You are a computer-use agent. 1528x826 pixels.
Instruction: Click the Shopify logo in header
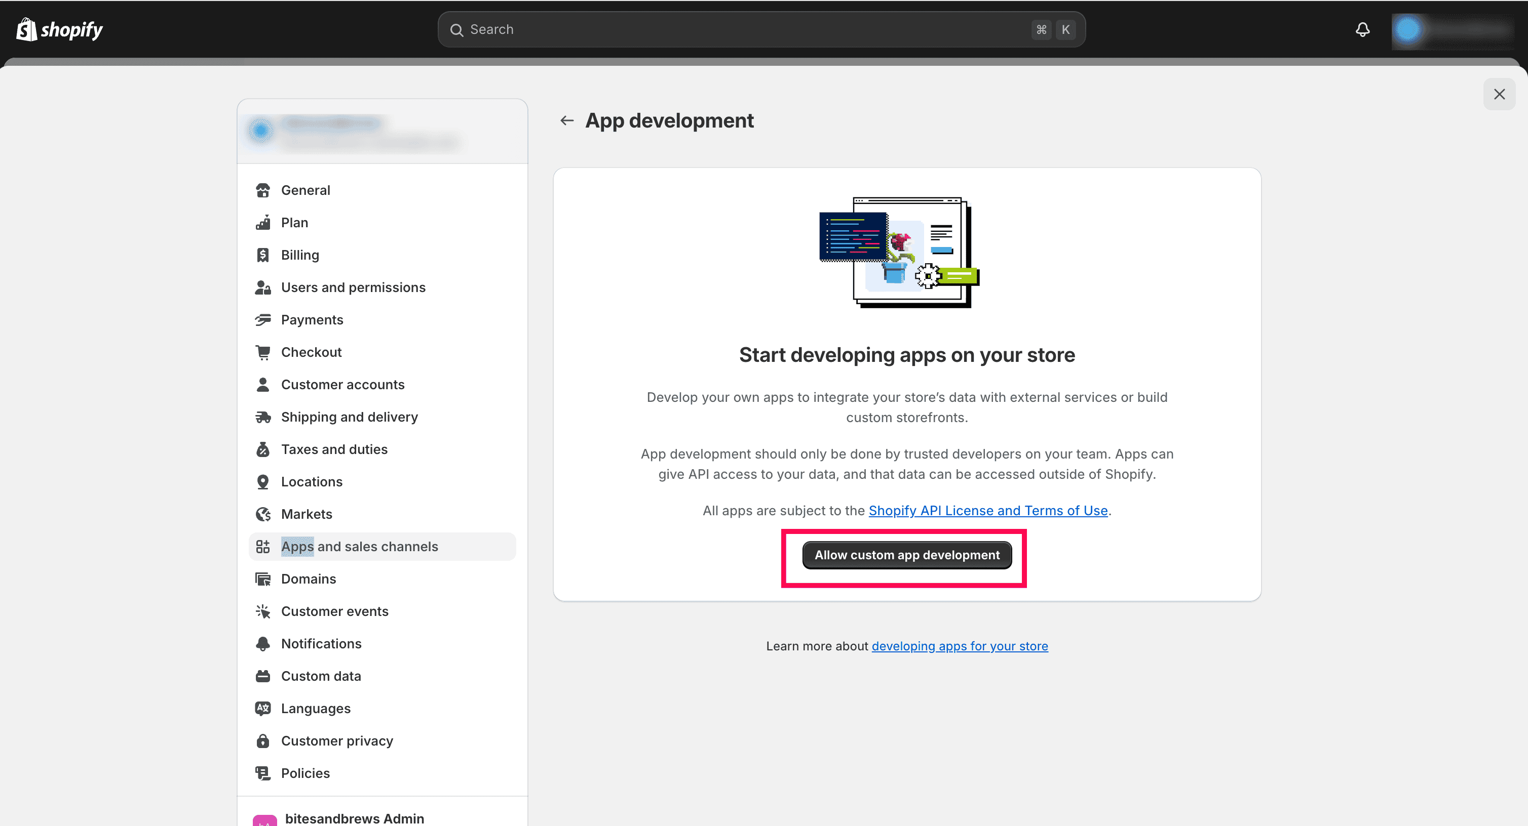click(59, 30)
